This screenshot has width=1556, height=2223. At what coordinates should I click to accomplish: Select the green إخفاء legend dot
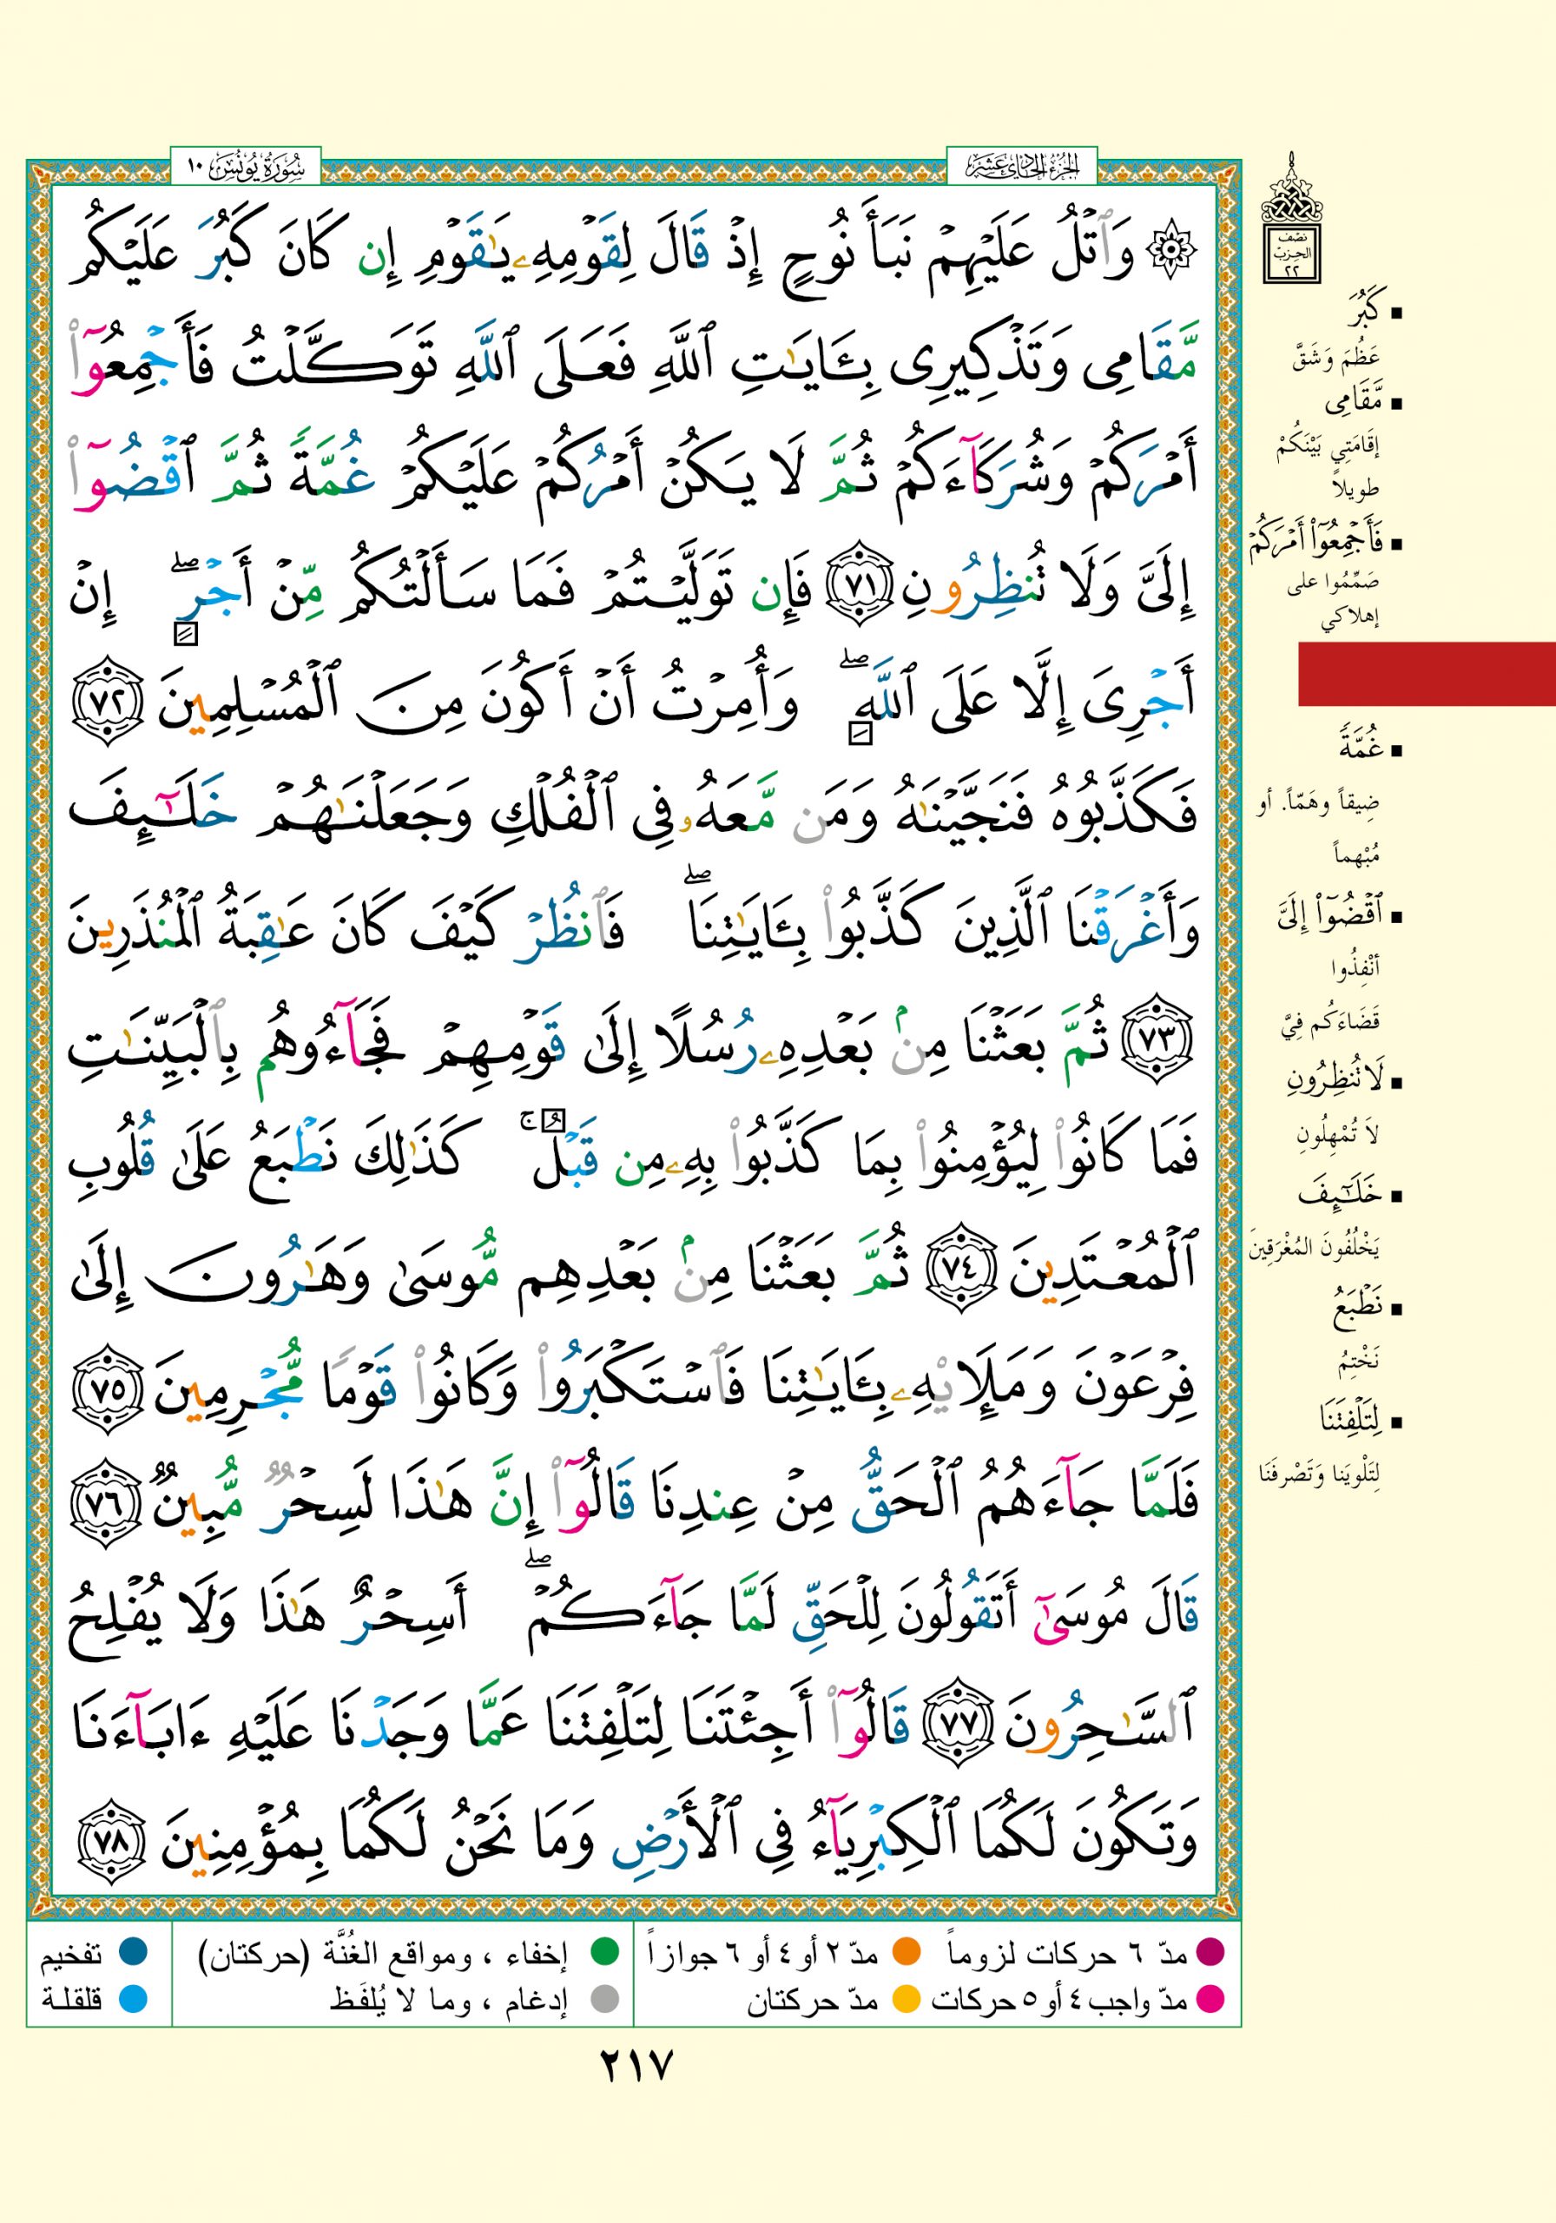pyautogui.click(x=604, y=1953)
